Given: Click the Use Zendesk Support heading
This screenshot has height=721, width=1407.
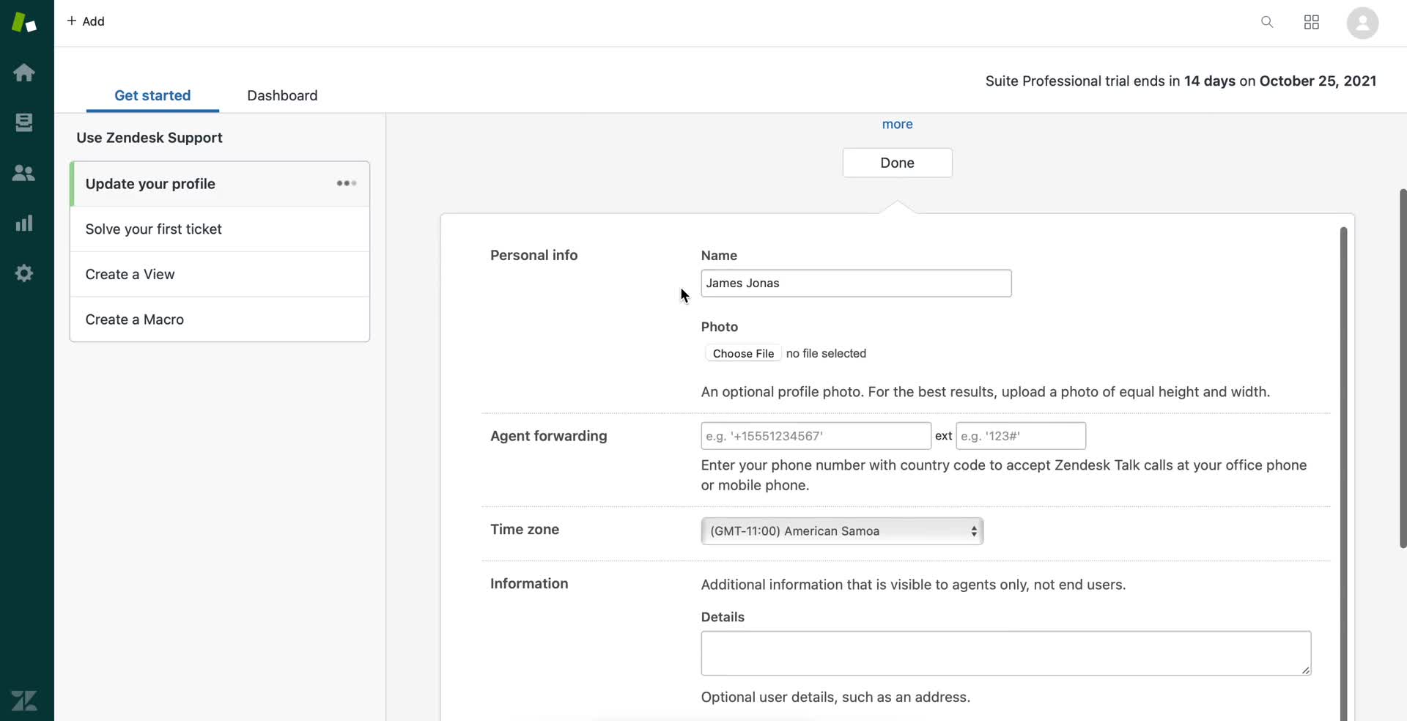Looking at the screenshot, I should point(149,138).
